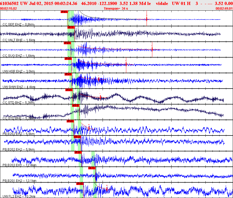The height and width of the screenshot is (198, 233).
Task: Click the coda end marker on CC SUG EHZ trace
Action: tap(152, 49)
